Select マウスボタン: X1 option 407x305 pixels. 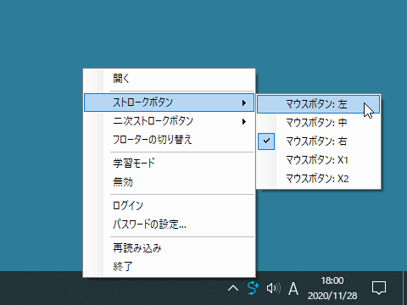(319, 160)
